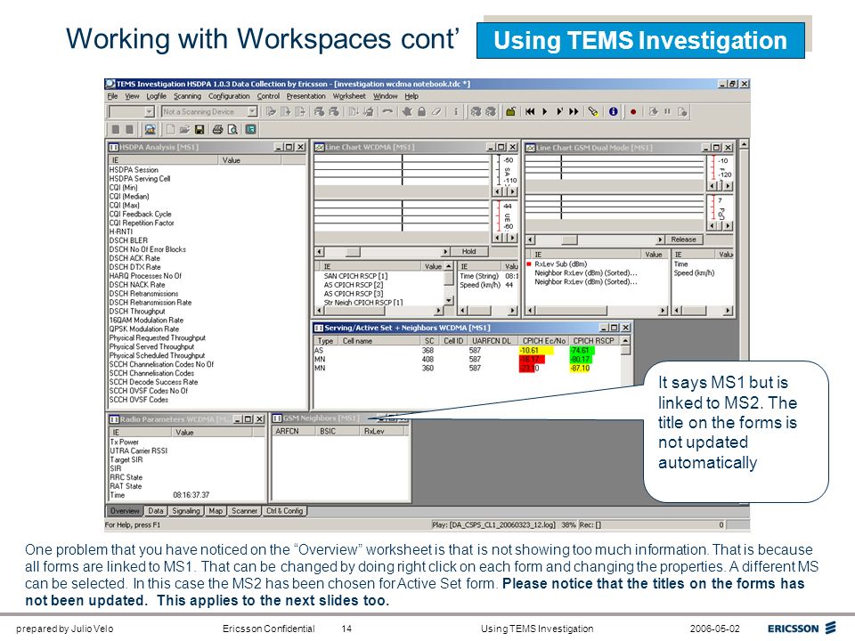Click the ARFCN column header in GSM Neighbors
Viewport: 855px width, 641px height.
pyautogui.click(x=293, y=431)
